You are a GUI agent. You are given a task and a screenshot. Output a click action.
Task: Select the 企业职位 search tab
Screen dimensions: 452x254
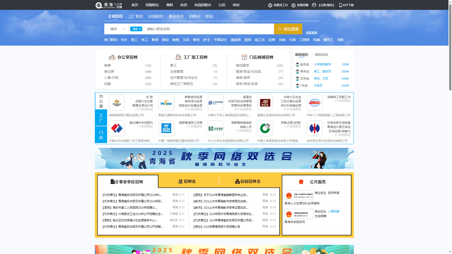116,16
